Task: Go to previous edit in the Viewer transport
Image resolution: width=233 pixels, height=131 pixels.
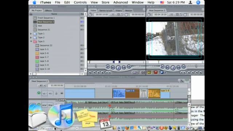Action: (x=108, y=67)
